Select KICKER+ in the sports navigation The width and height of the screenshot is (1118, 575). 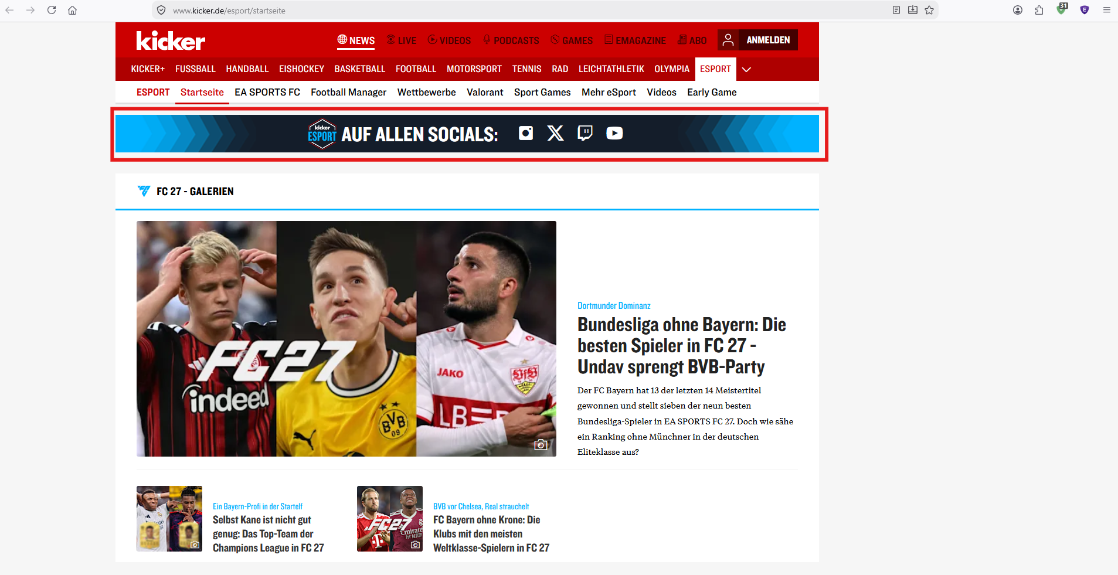148,69
